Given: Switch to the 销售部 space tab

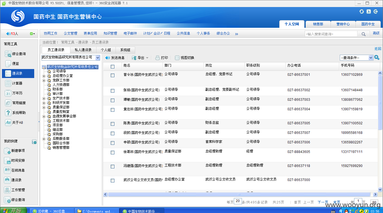Looking at the screenshot, I should click(318, 24).
